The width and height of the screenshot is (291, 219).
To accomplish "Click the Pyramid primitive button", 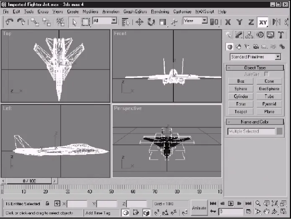I will [x=269, y=104].
